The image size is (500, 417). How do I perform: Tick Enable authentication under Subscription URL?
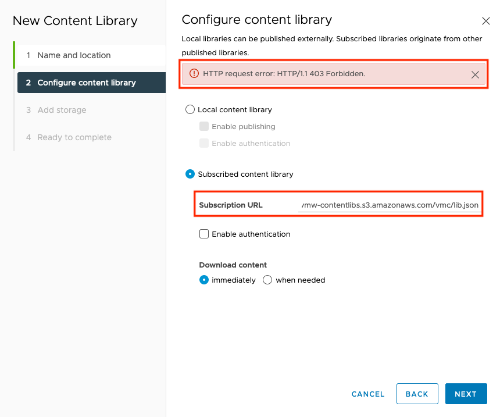[204, 234]
